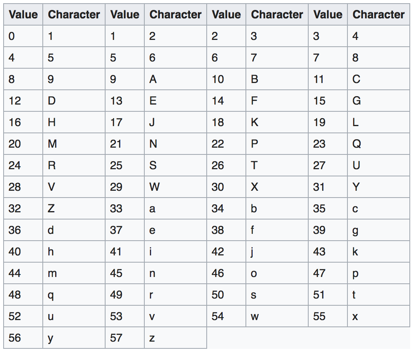415x352 pixels.
Task: Click the last Character column header
Action: click(x=379, y=14)
